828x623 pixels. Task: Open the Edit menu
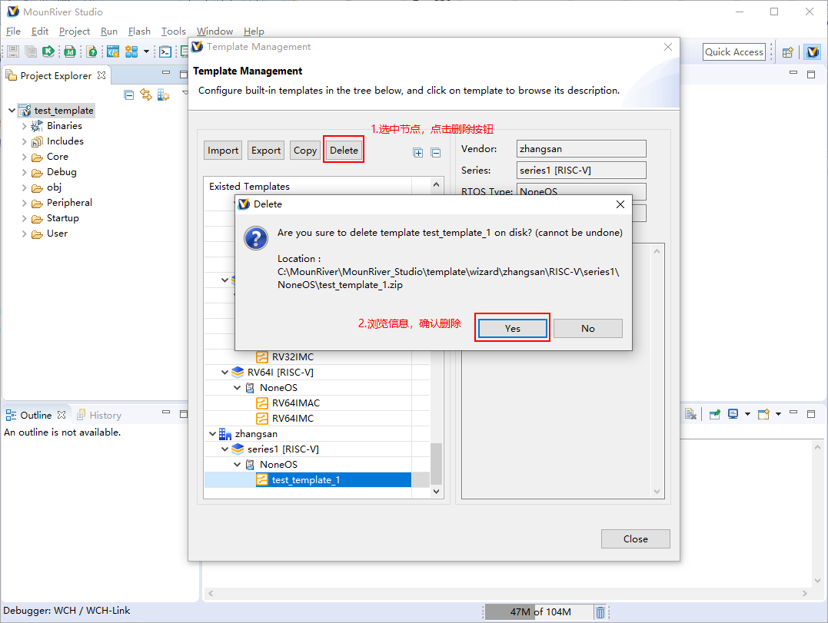tap(40, 31)
